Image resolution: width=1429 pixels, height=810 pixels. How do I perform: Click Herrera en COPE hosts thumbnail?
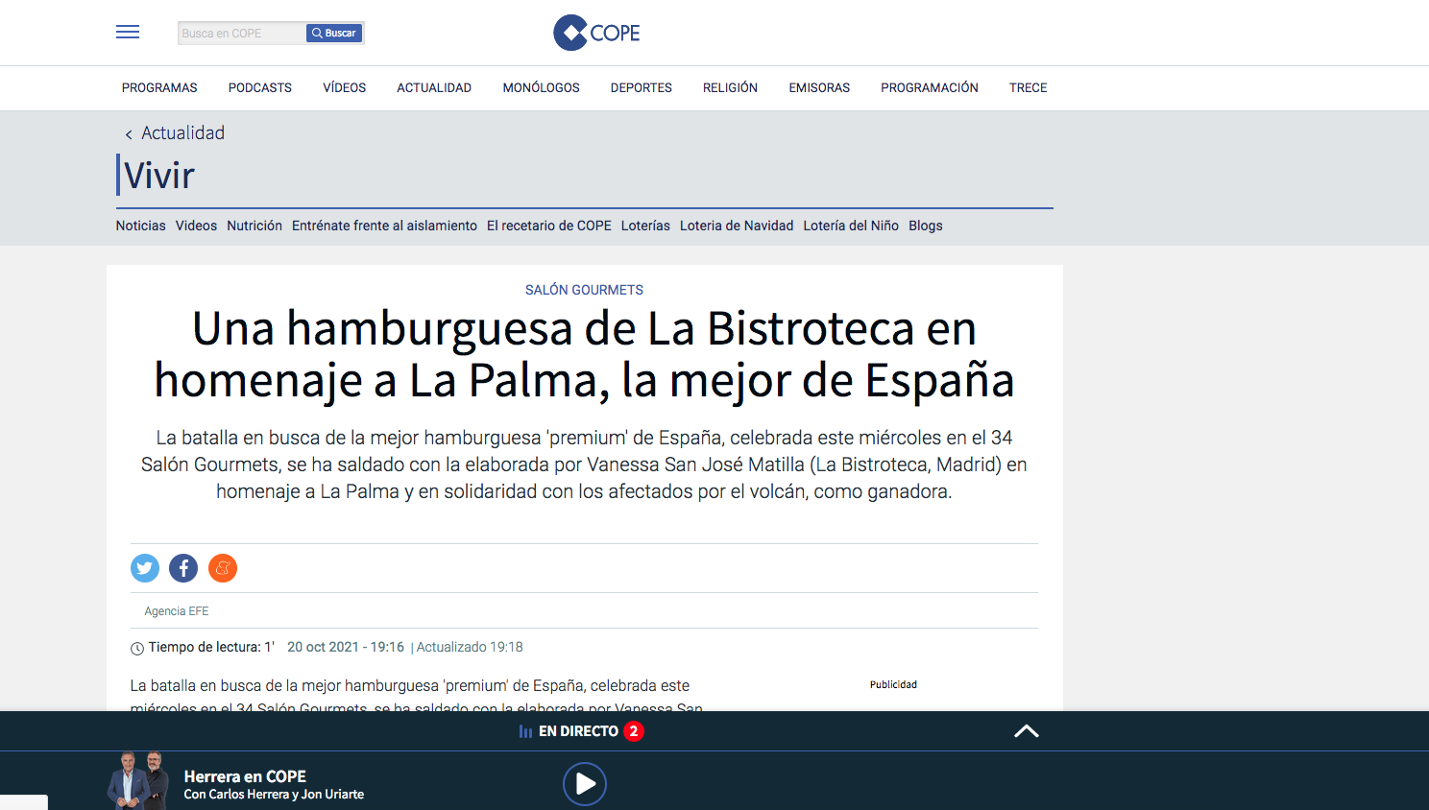(x=138, y=781)
